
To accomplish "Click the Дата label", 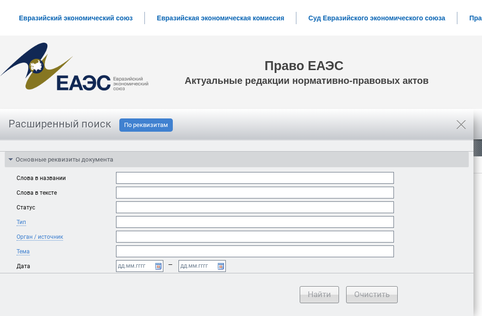I will click(23, 266).
